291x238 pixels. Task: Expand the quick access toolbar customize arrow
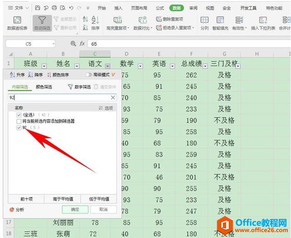point(88,8)
